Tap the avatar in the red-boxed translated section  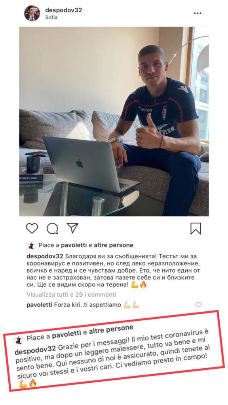coord(18,340)
